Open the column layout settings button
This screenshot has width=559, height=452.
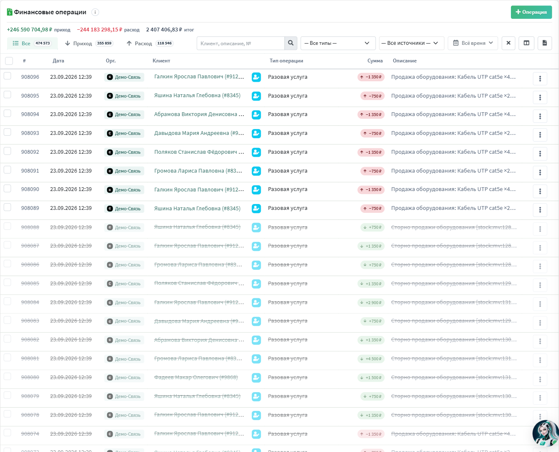[x=526, y=43]
